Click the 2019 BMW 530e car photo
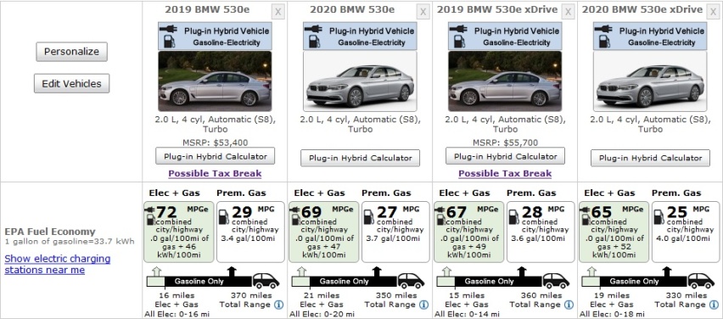 [x=215, y=81]
